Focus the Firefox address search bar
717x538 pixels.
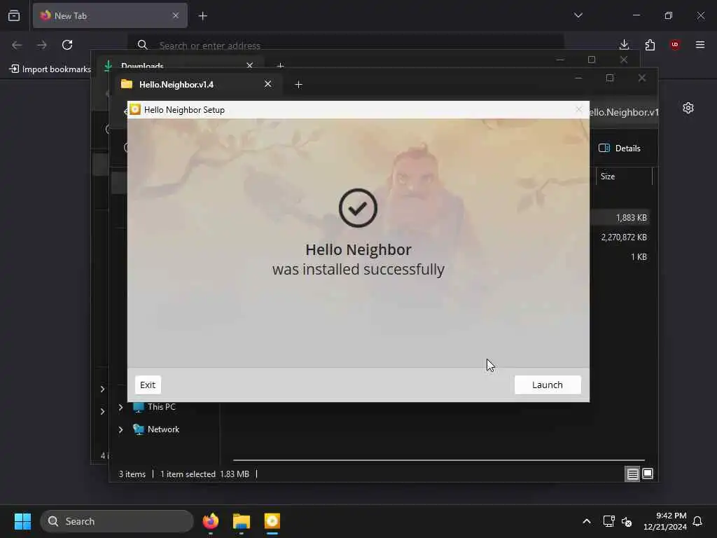346,45
